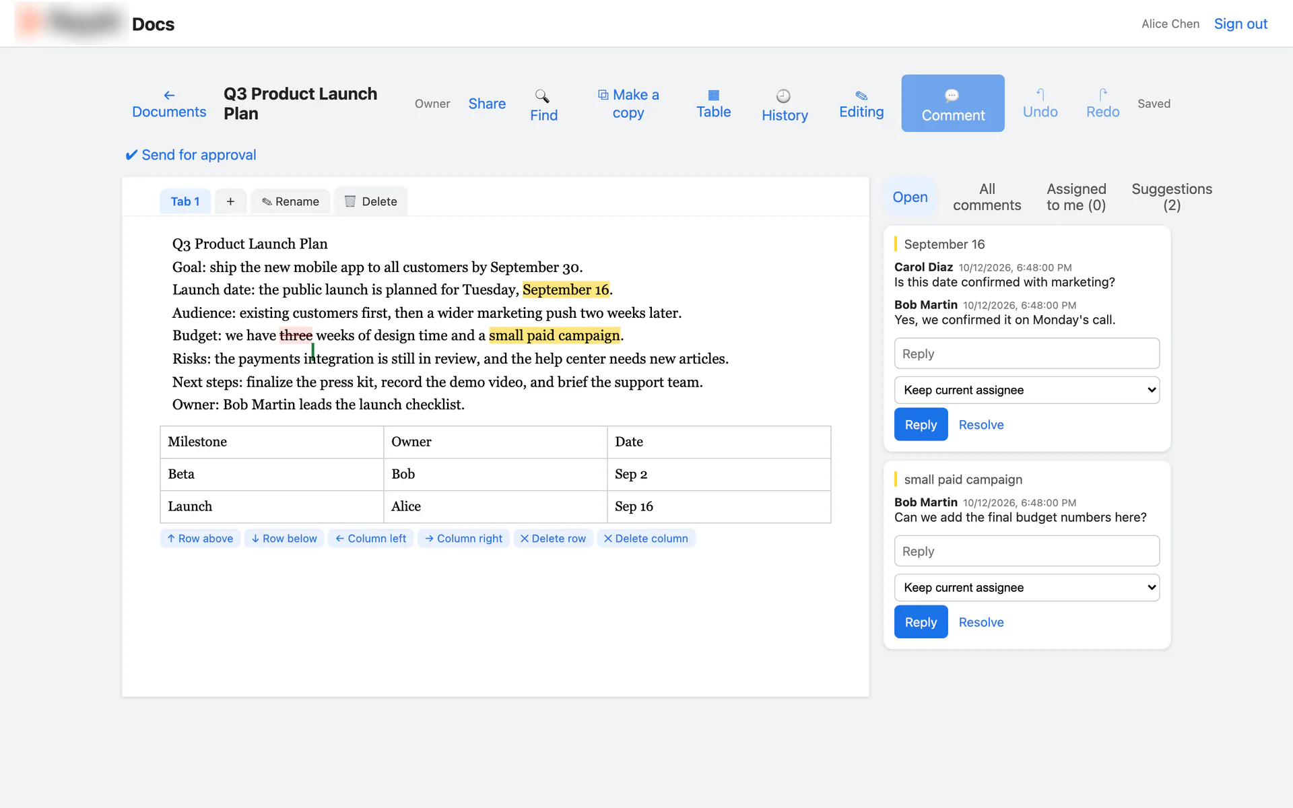Viewport: 1293px width, 808px height.
Task: Click highlighted small paid campaign text
Action: coord(554,335)
